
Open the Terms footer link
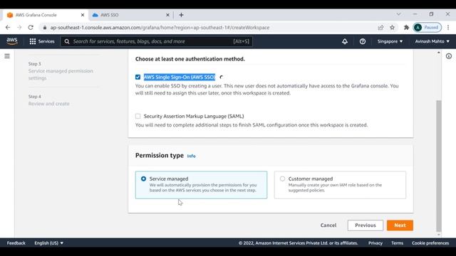point(397,243)
